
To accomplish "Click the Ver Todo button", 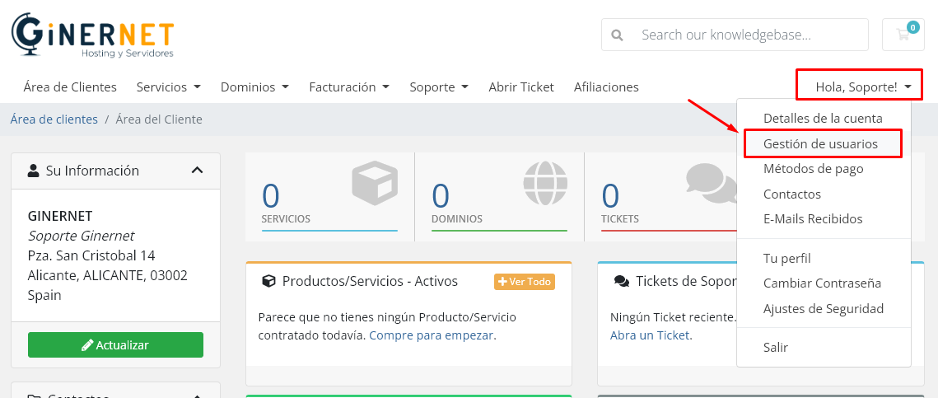I will (525, 282).
